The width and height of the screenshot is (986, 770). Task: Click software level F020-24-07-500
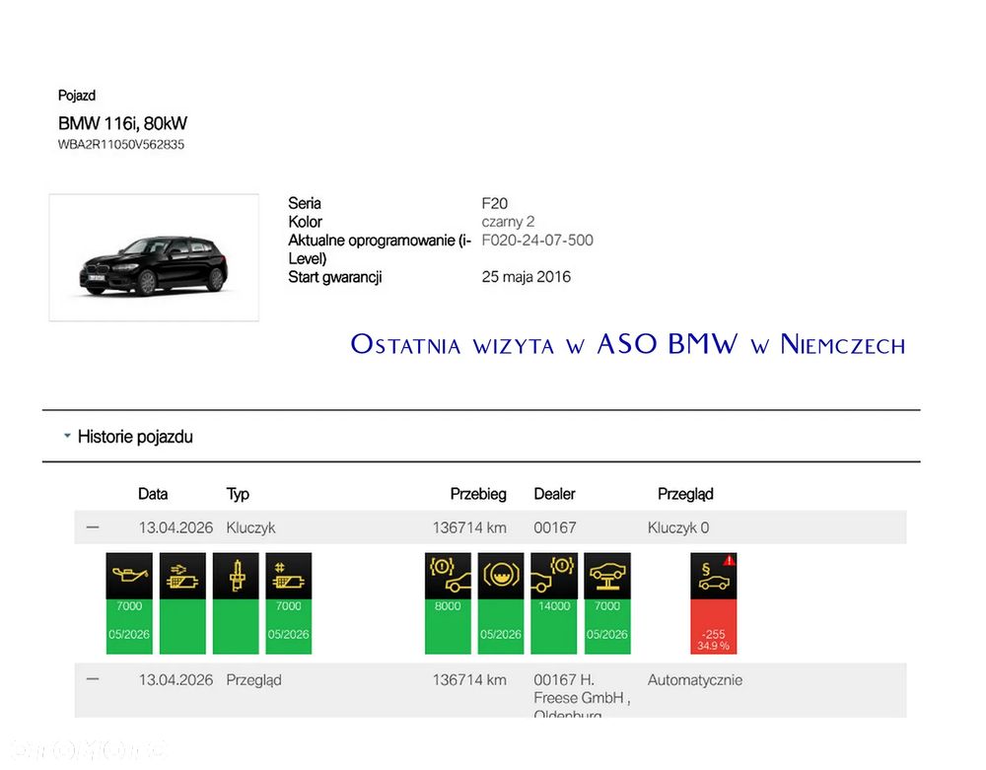coord(537,241)
